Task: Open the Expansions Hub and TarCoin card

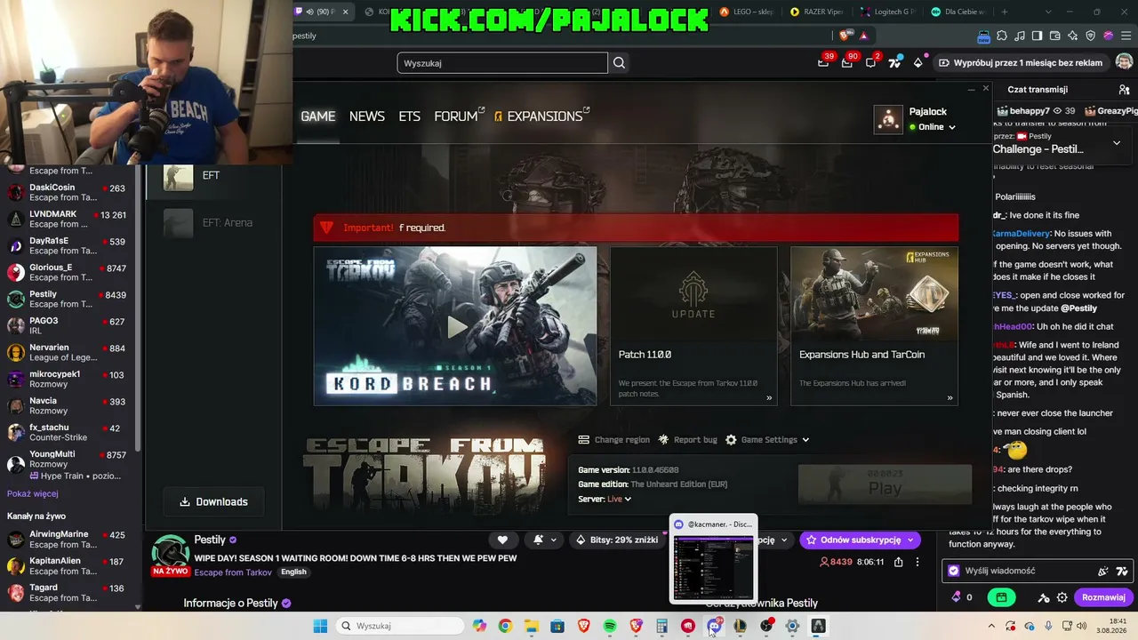Action: [874, 326]
